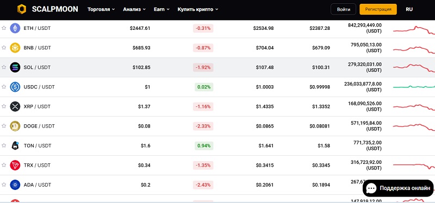The height and width of the screenshot is (203, 435).
Task: Open the BNB / USDT pair link
Action: (x=37, y=48)
